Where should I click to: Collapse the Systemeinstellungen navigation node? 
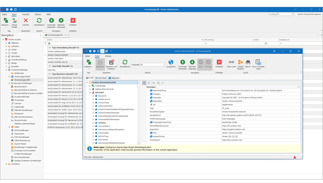6,70
